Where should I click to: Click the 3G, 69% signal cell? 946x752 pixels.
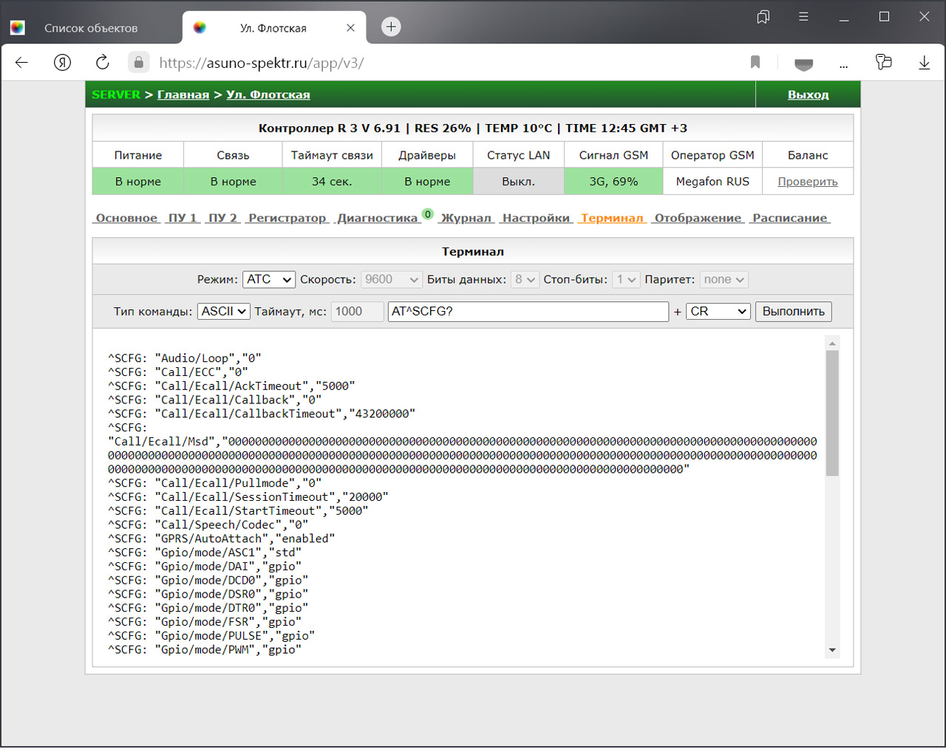613,182
